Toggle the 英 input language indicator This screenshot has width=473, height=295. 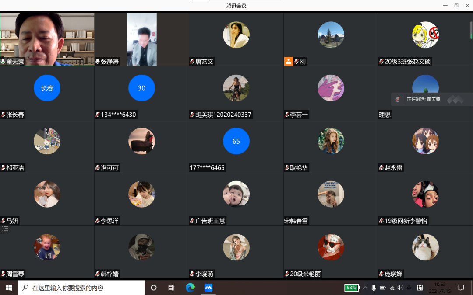click(409, 288)
